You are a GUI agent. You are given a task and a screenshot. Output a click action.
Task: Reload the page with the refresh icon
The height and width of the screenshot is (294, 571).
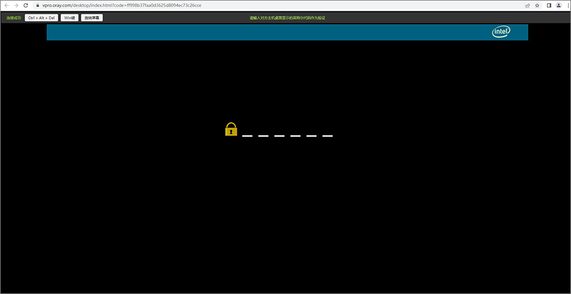pos(26,6)
